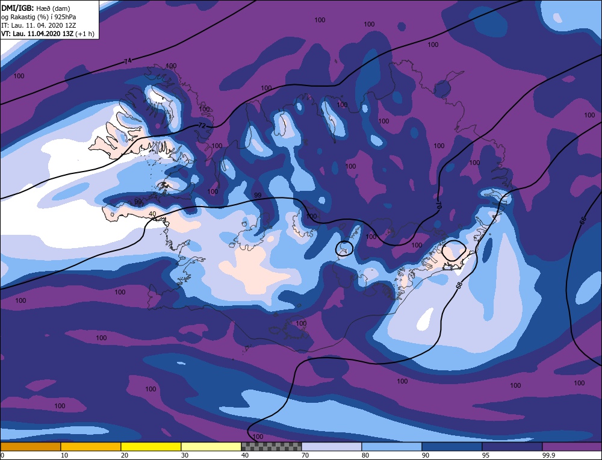The height and width of the screenshot is (460, 602).
Task: Click the contour label '72'
Action: click(202, 126)
